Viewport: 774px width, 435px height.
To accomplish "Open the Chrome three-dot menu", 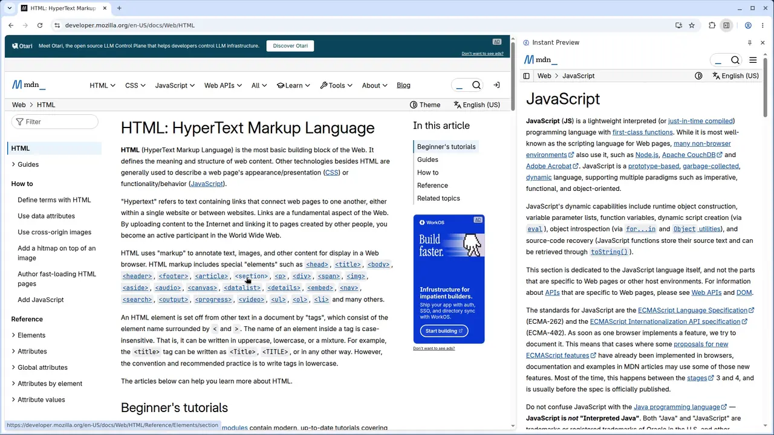I will point(763,25).
